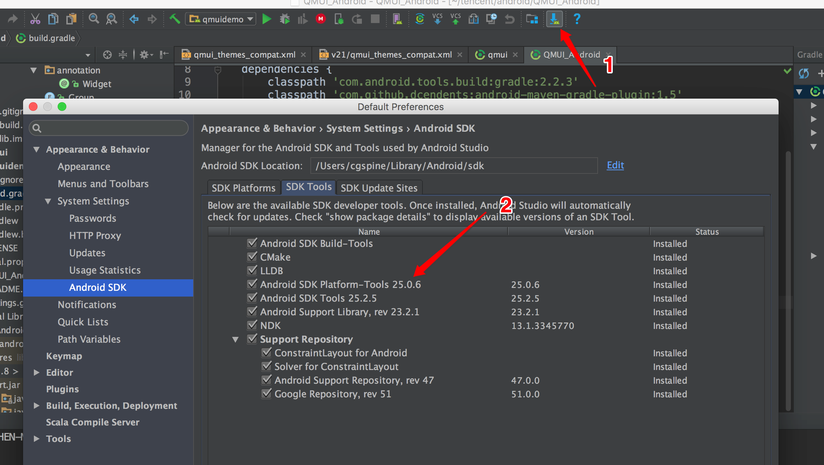
Task: Click the VCS update down-arrow icon
Action: (438, 19)
